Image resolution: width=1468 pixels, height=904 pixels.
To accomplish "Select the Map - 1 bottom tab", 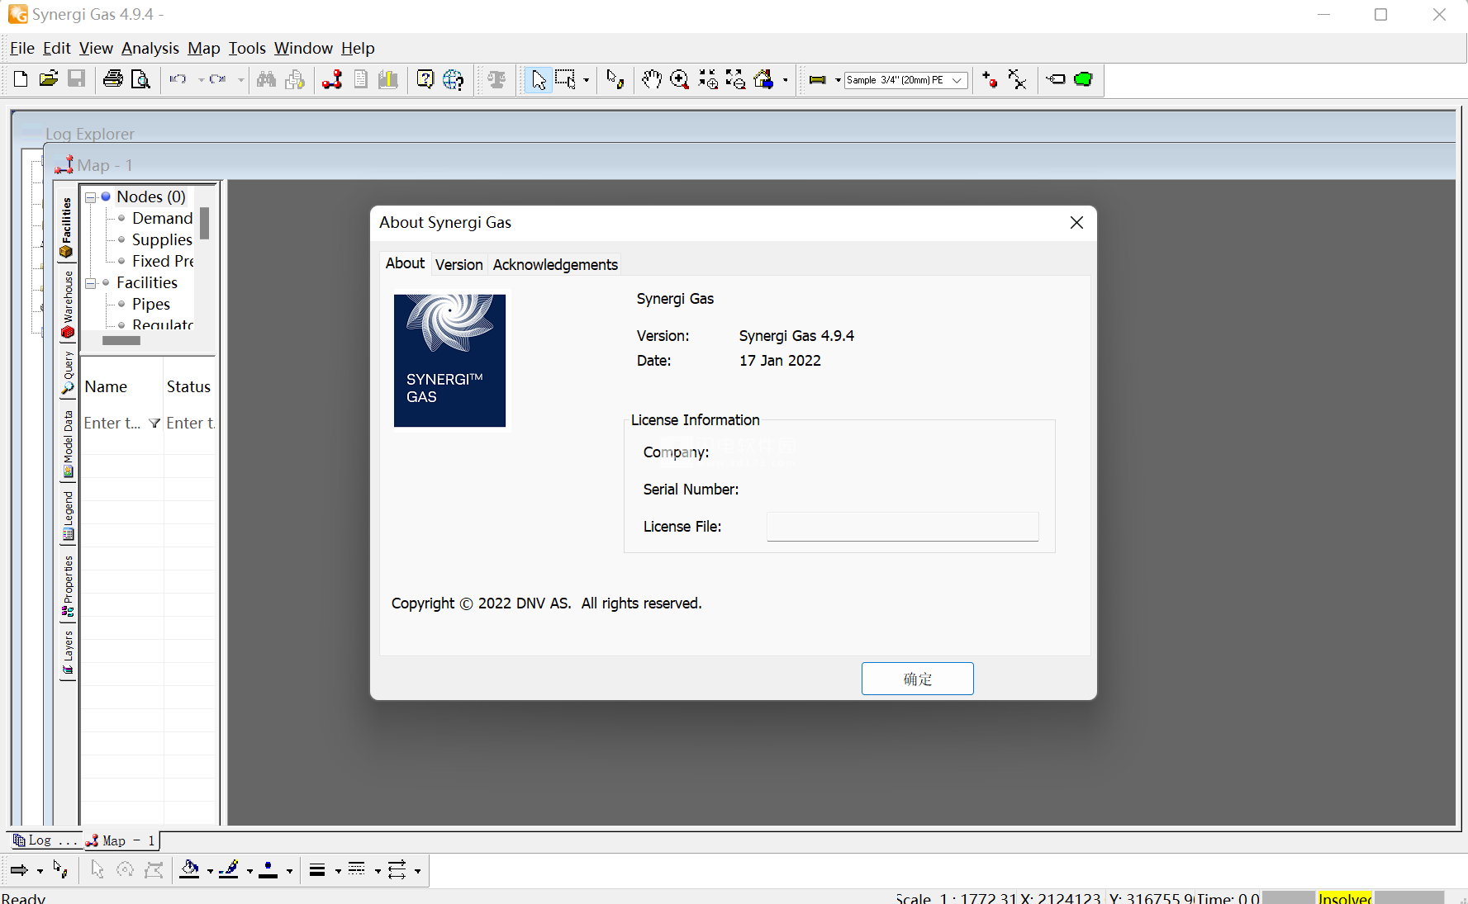I will pyautogui.click(x=122, y=840).
